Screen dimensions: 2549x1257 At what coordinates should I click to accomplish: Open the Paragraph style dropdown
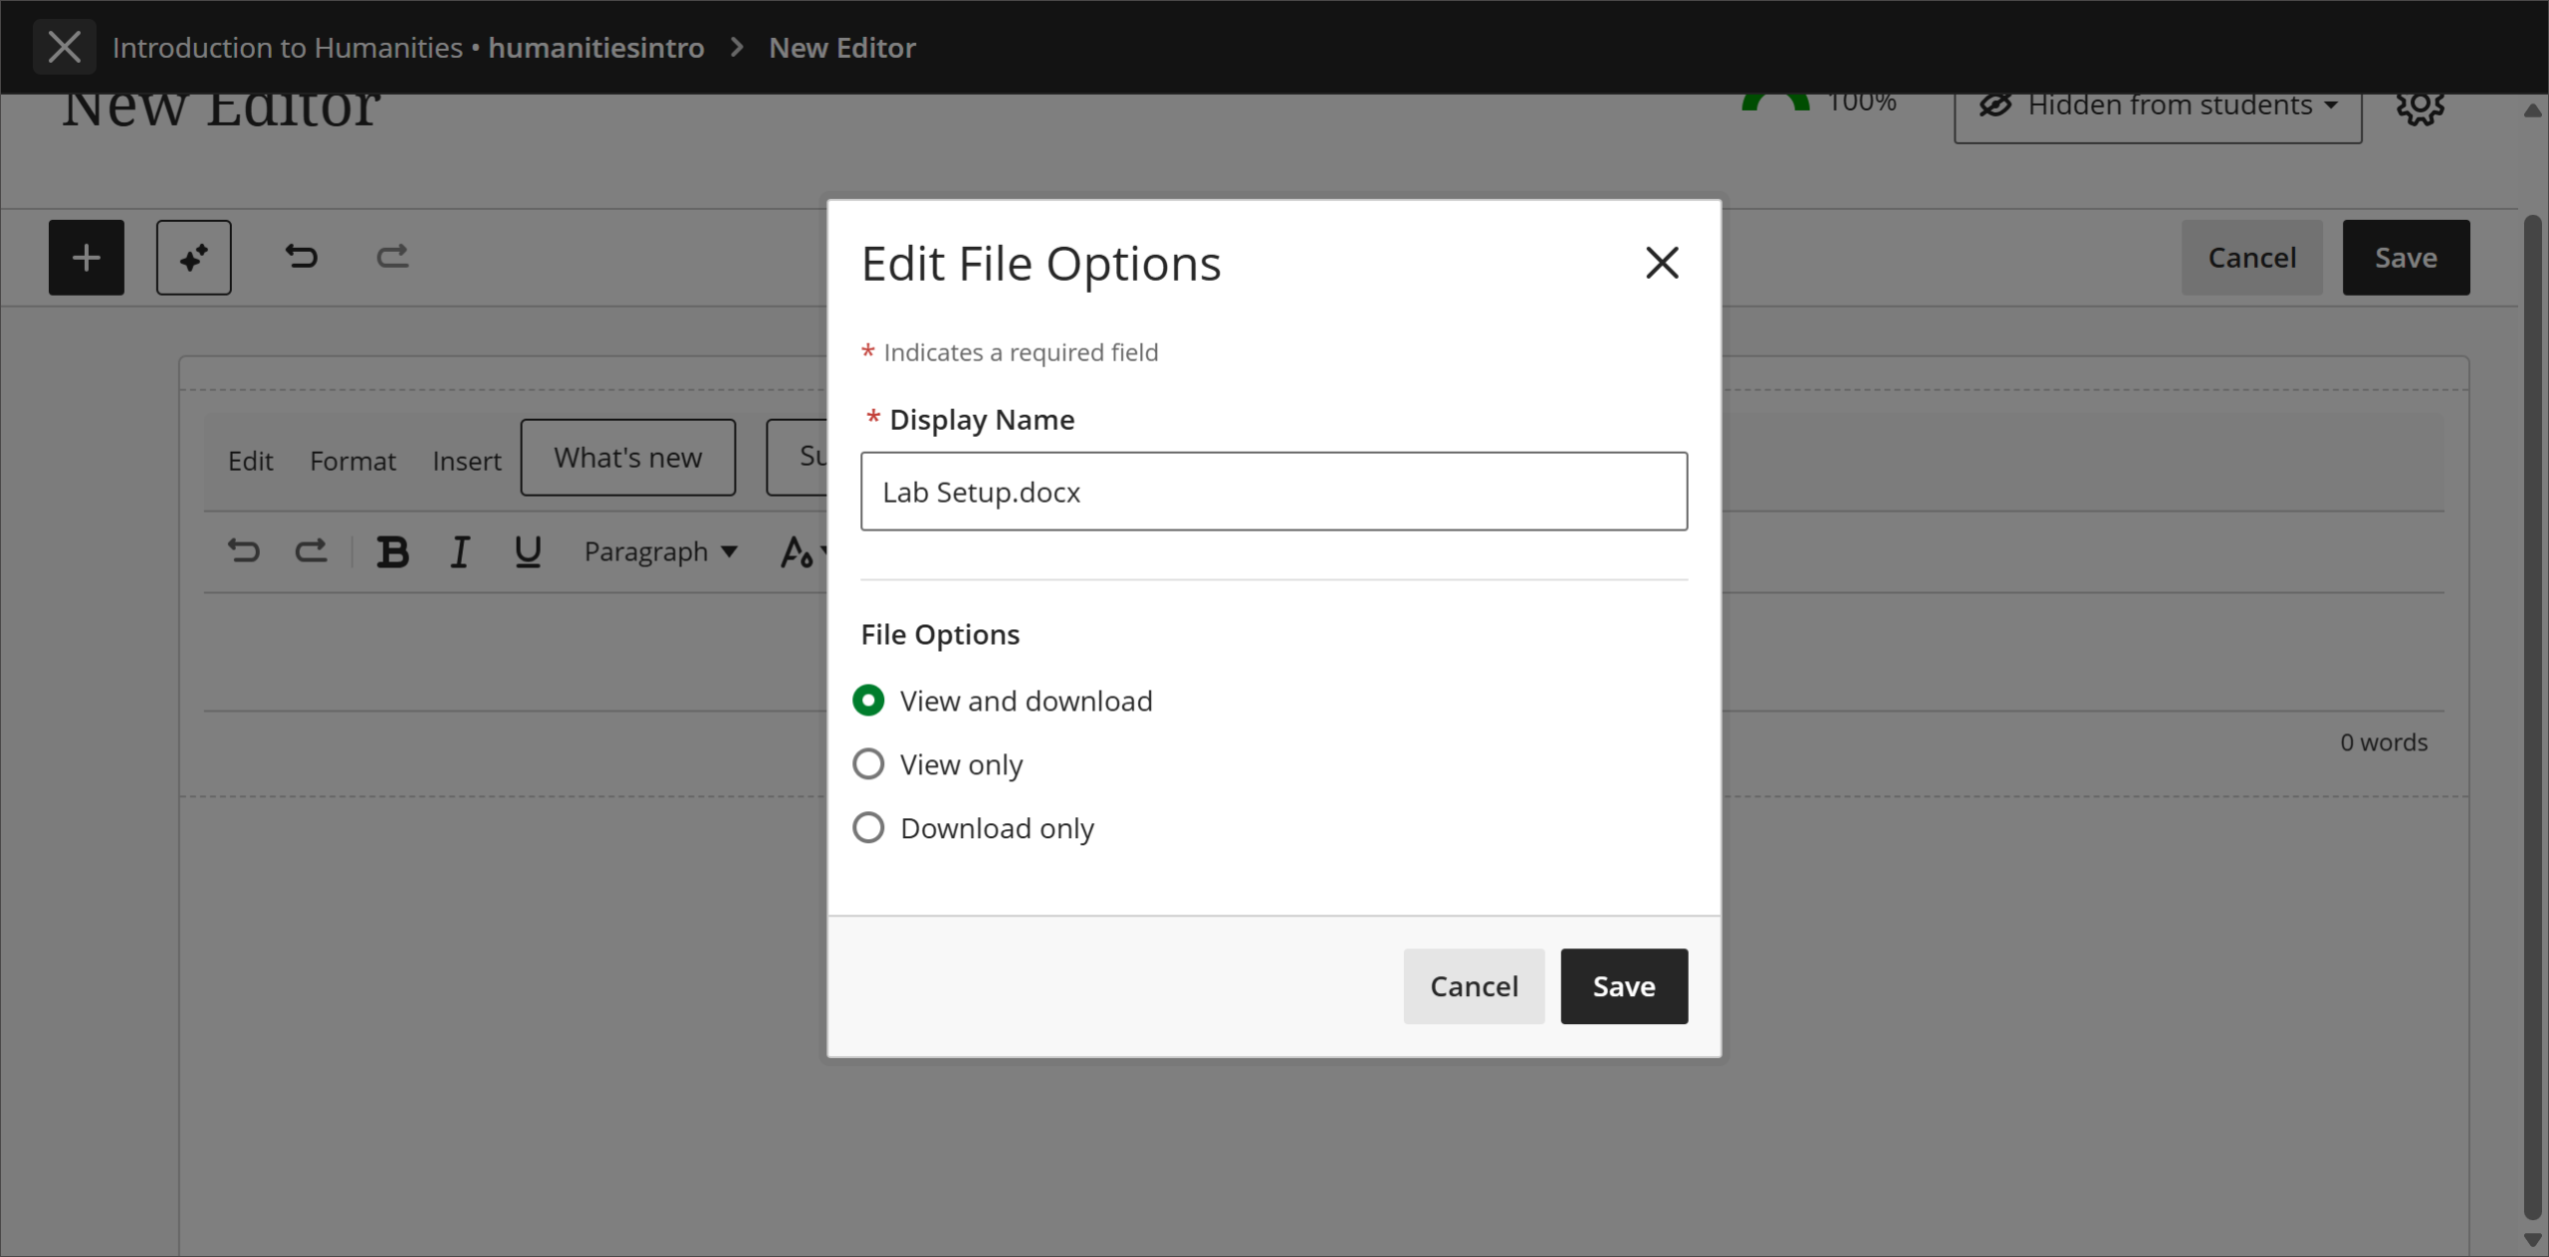tap(660, 551)
